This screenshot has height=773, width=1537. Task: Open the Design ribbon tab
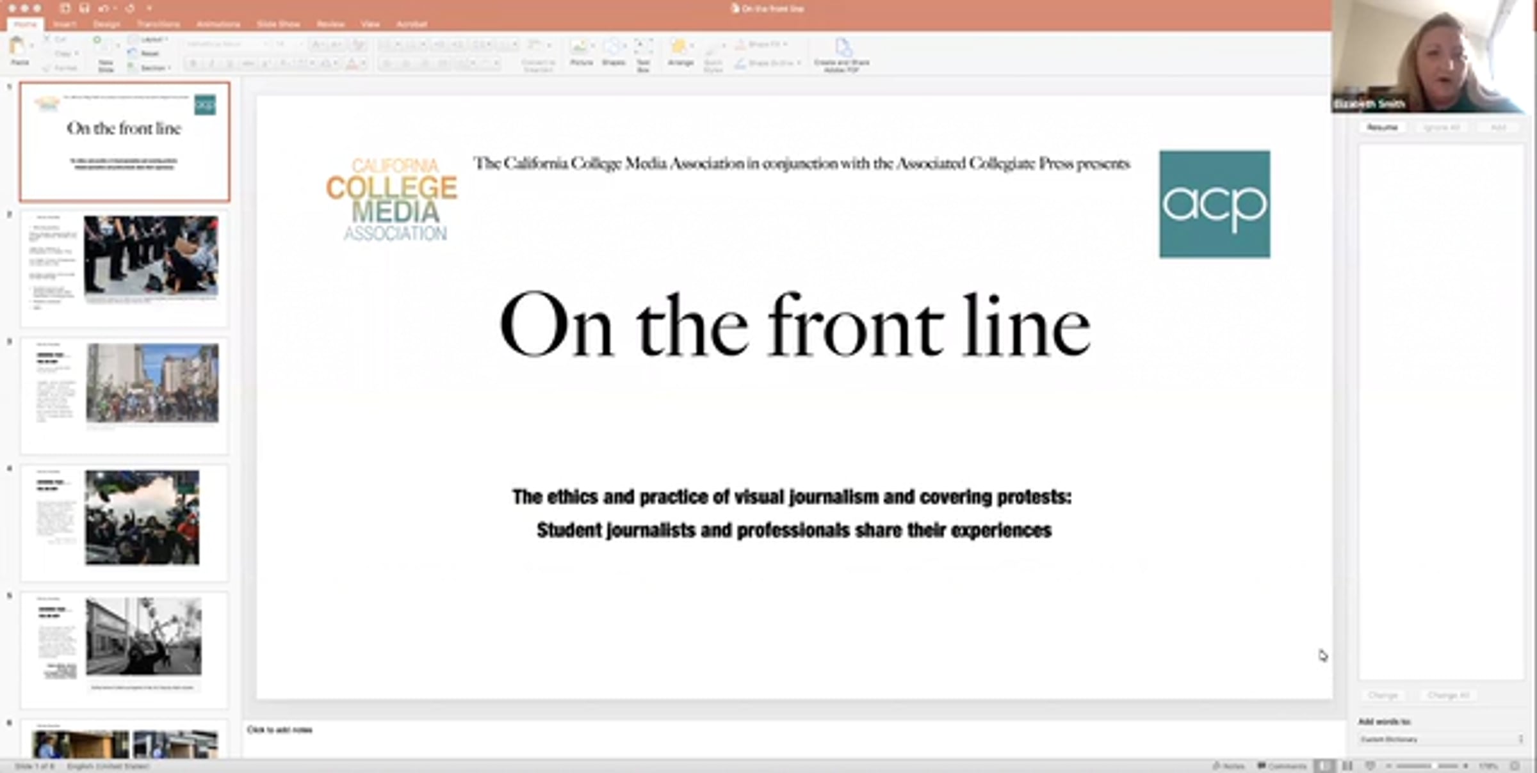click(x=106, y=24)
